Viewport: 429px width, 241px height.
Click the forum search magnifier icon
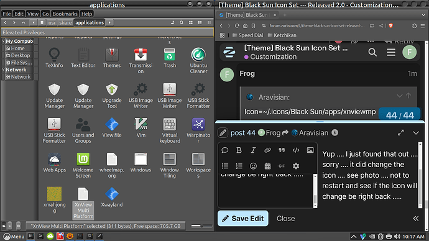pos(372,52)
